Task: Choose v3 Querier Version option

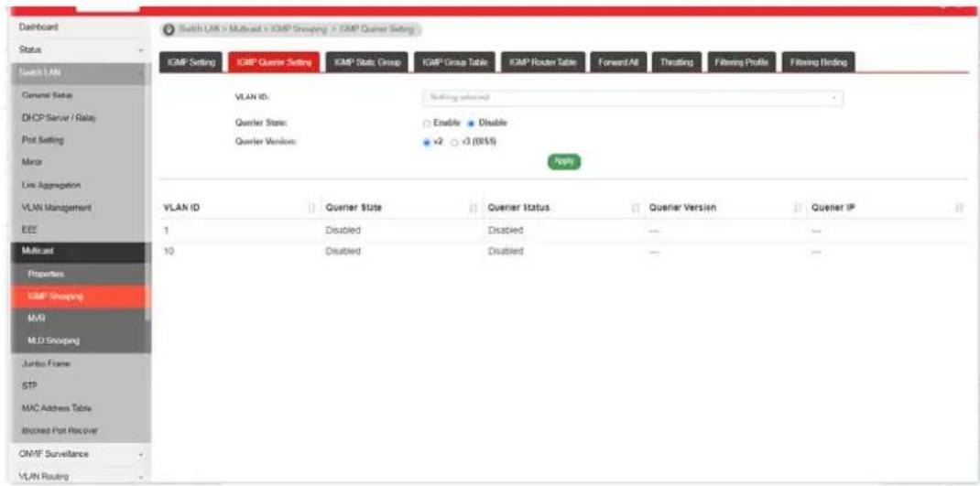Action: pyautogui.click(x=454, y=142)
